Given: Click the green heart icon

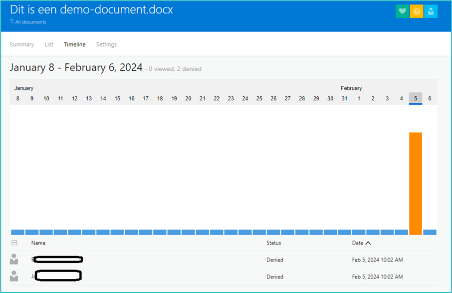Looking at the screenshot, I should (x=402, y=11).
